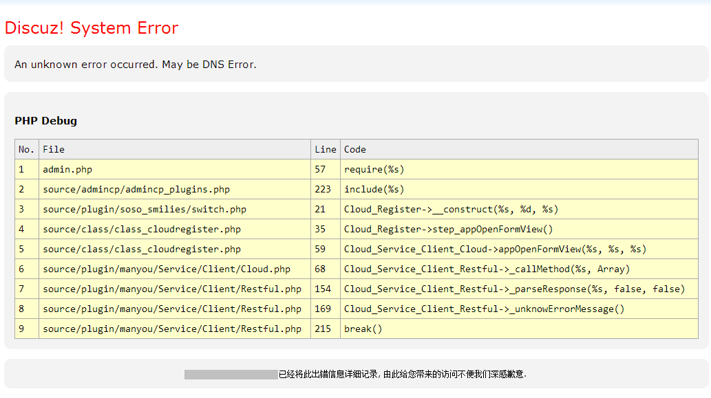Click the Line column header
This screenshot has width=711, height=398.
click(325, 149)
